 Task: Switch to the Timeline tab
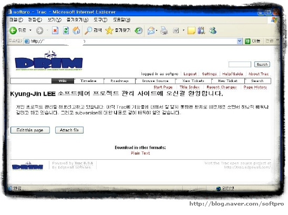click(89, 81)
